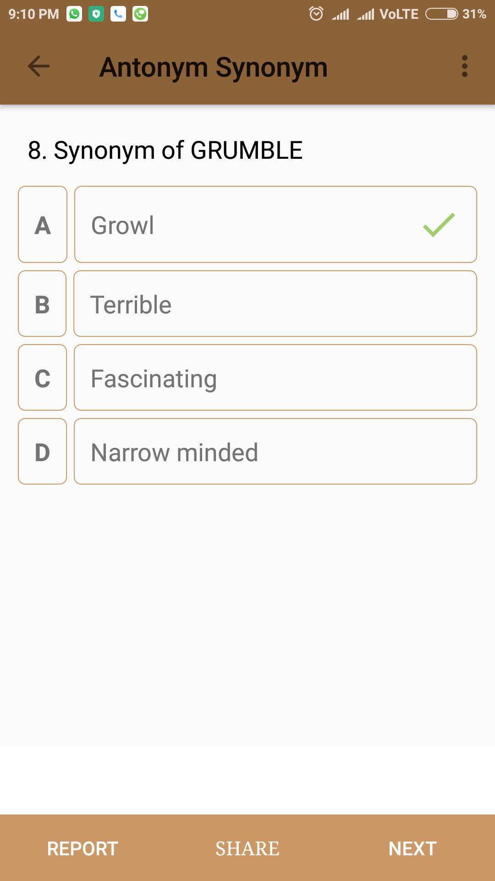Tap the alarm clock status icon
This screenshot has width=495, height=881.
[x=316, y=14]
